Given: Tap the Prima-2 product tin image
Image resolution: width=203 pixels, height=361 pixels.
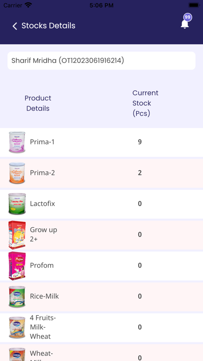Looking at the screenshot, I should tap(17, 173).
